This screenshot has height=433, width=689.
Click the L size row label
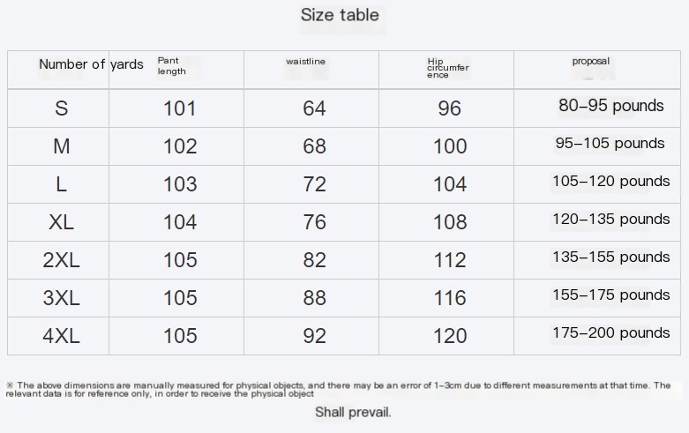pos(61,184)
